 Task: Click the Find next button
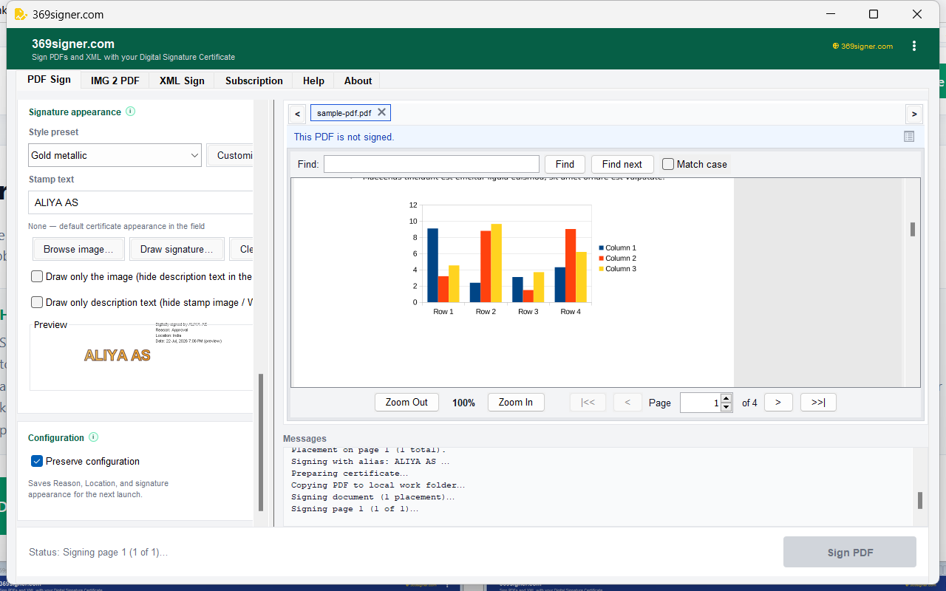pyautogui.click(x=622, y=164)
